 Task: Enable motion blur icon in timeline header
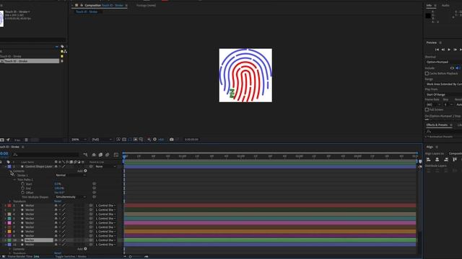click(x=108, y=155)
